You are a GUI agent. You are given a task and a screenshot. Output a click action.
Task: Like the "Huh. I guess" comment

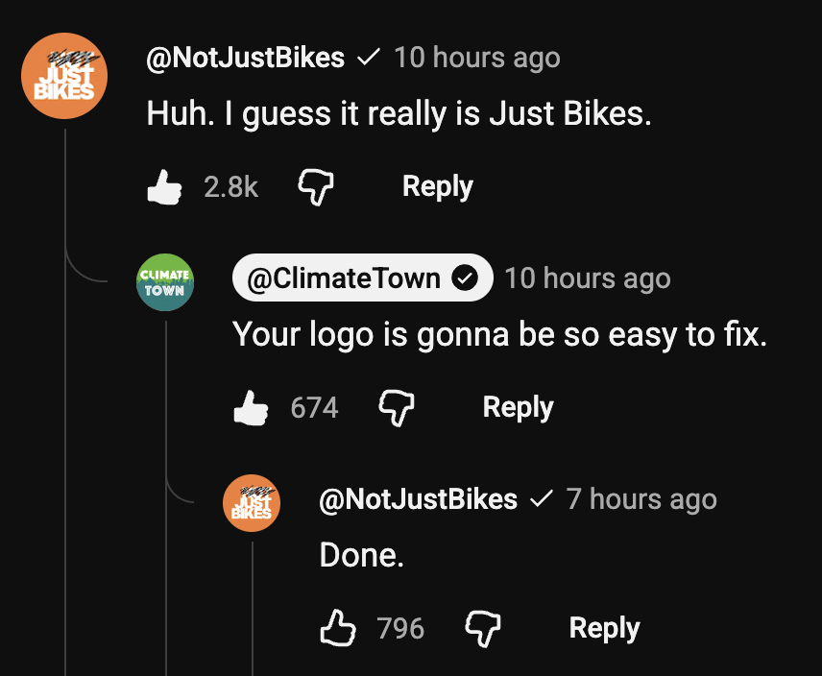pyautogui.click(x=164, y=187)
